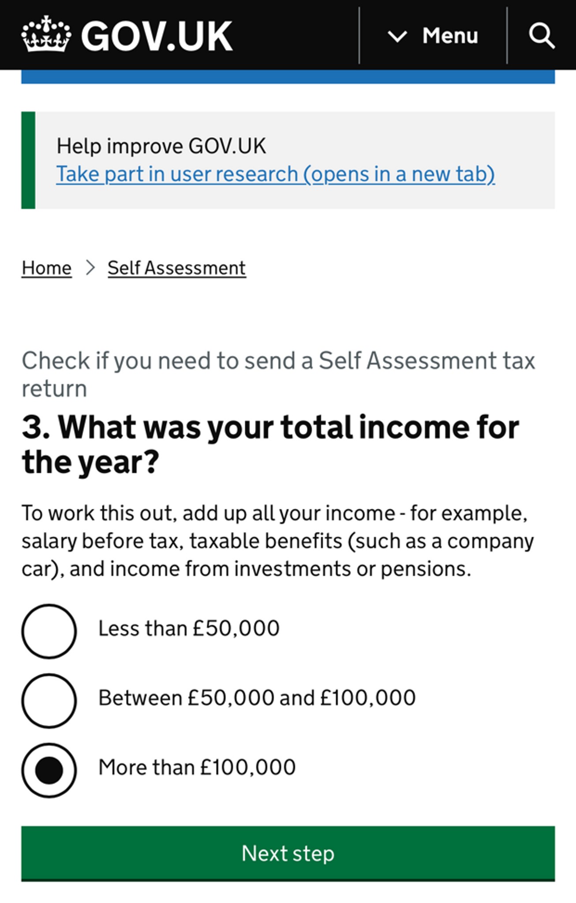This screenshot has height=903, width=576.
Task: Click the Check if you need to send caption
Action: 278,374
